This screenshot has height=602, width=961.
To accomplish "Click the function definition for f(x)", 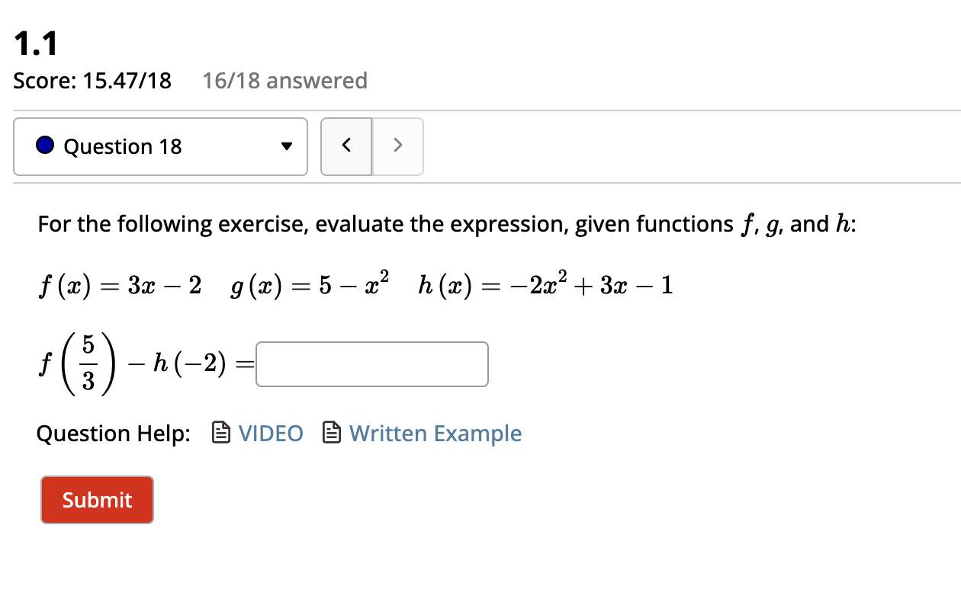I will (x=120, y=283).
